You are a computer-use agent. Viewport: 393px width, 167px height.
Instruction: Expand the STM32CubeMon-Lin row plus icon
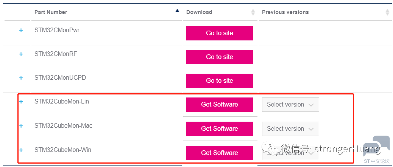(21, 102)
